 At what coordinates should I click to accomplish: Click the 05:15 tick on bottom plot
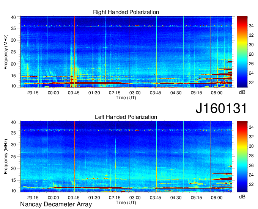point(197,198)
